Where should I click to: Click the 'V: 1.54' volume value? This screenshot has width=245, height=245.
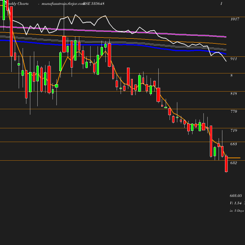236,203
